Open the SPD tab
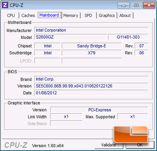Image resolution: width=157 pixels, height=151 pixels. coord(88,15)
